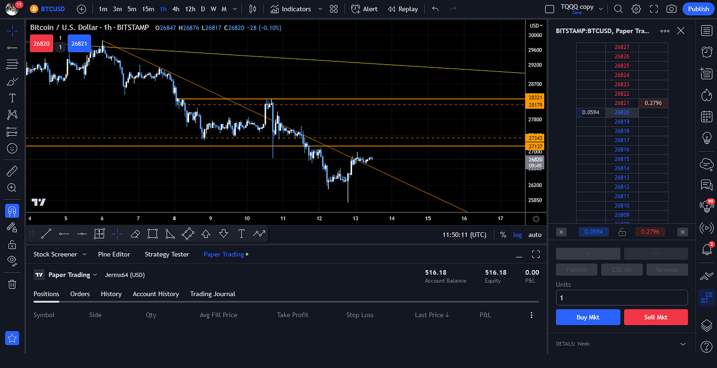Select the brush drawing tool
This screenshot has height=368, width=717.
click(12, 81)
